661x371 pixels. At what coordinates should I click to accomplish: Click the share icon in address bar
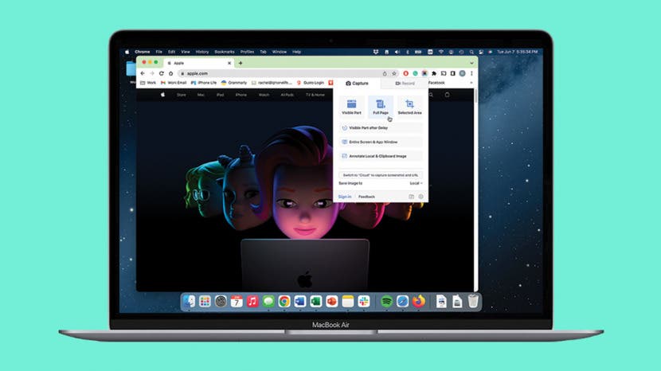385,73
